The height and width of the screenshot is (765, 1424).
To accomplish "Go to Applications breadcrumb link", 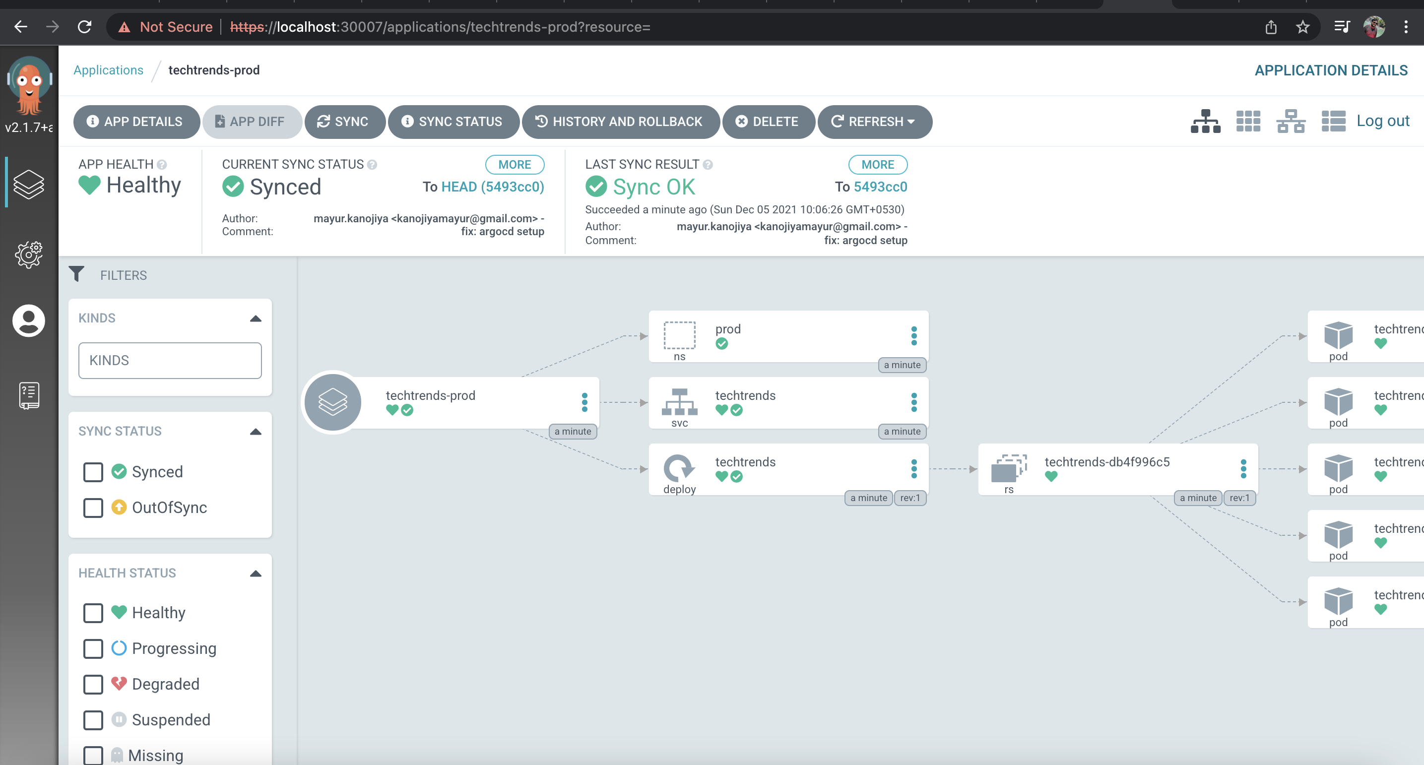I will point(108,70).
